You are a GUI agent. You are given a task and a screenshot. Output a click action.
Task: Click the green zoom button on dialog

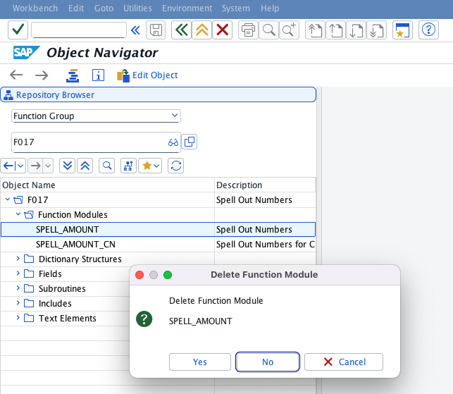click(x=168, y=275)
